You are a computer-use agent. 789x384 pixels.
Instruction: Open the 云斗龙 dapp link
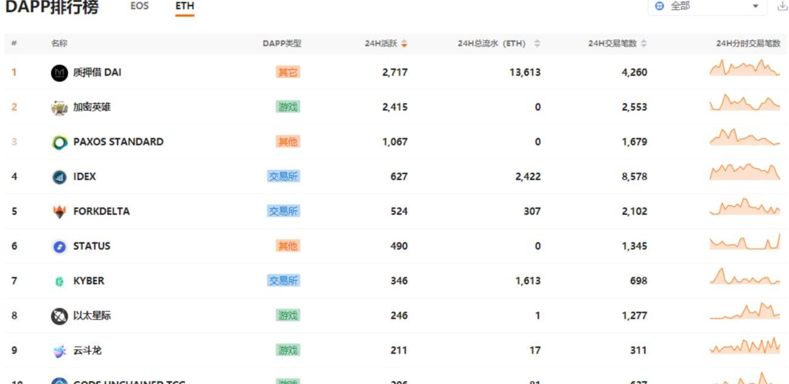tap(87, 350)
